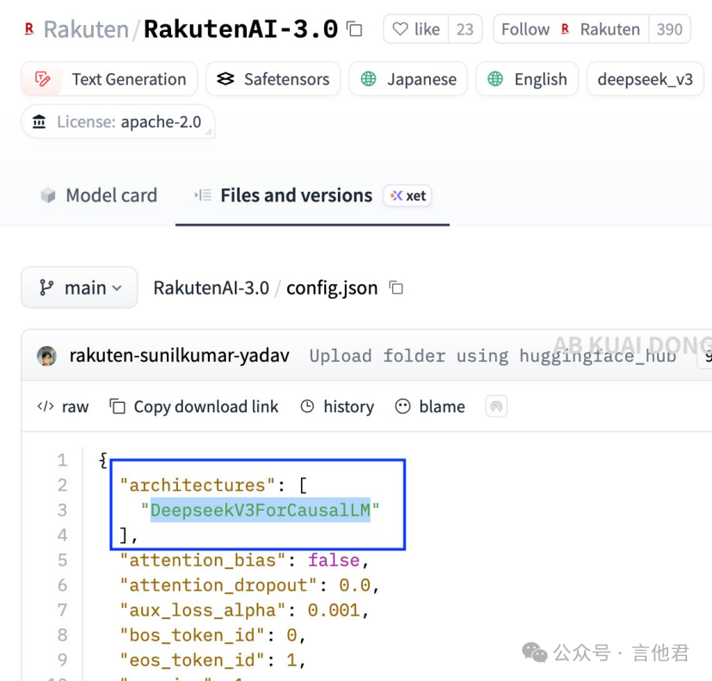The width and height of the screenshot is (712, 681).
Task: Open the Rakuten organization name link
Action: point(84,29)
